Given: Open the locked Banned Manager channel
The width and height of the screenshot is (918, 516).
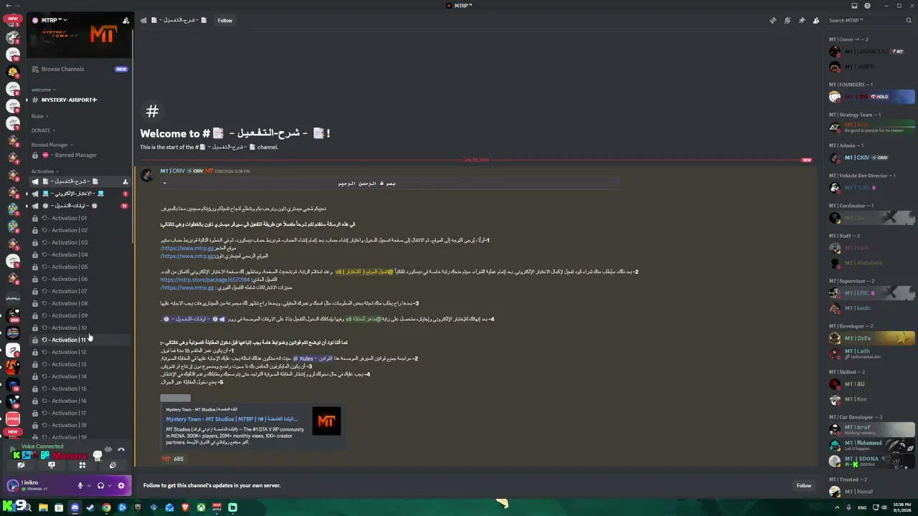Looking at the screenshot, I should [x=79, y=155].
